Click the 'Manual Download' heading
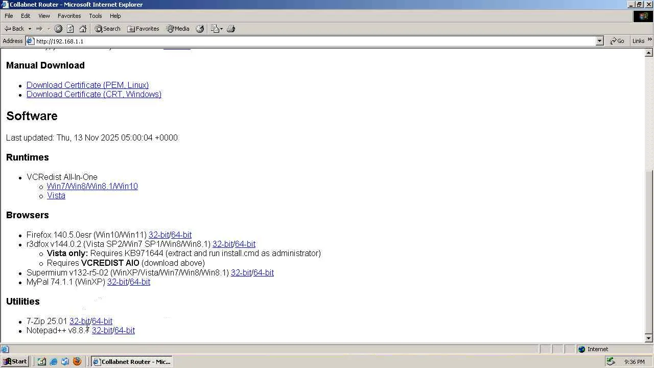The width and height of the screenshot is (654, 368). point(45,65)
